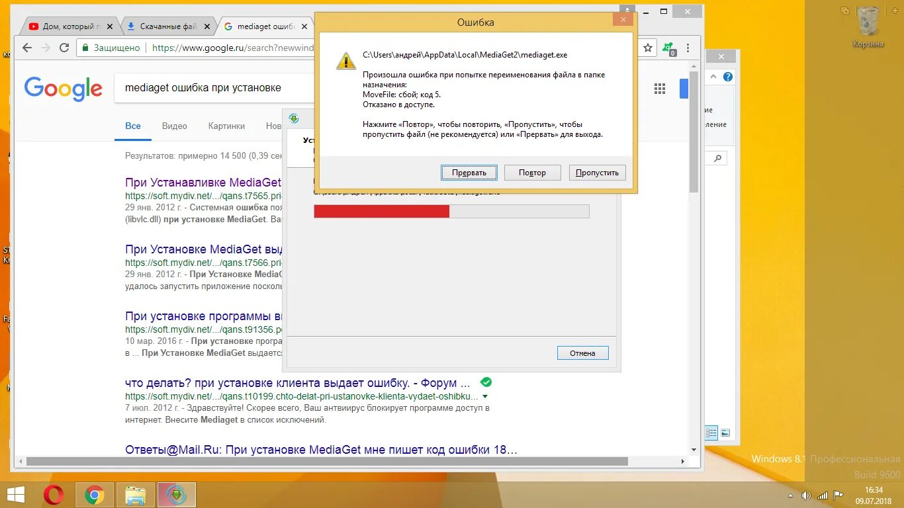Expand dropdown arrow next to t10199 URL
The image size is (904, 508).
[485, 396]
